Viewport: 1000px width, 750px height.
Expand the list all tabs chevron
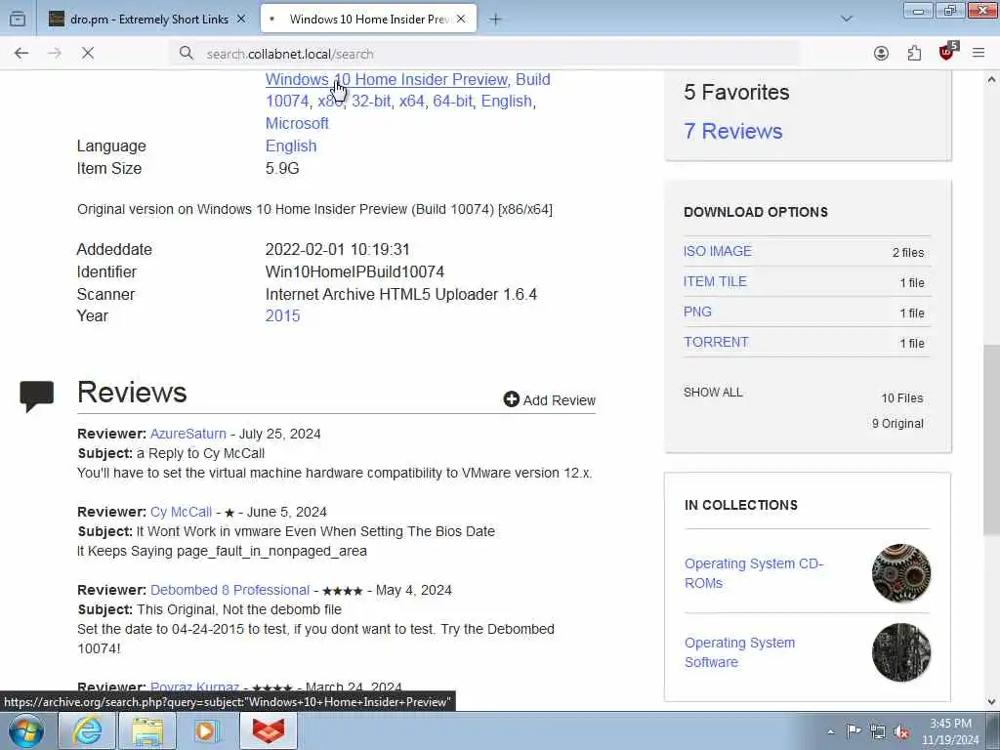pos(847,20)
